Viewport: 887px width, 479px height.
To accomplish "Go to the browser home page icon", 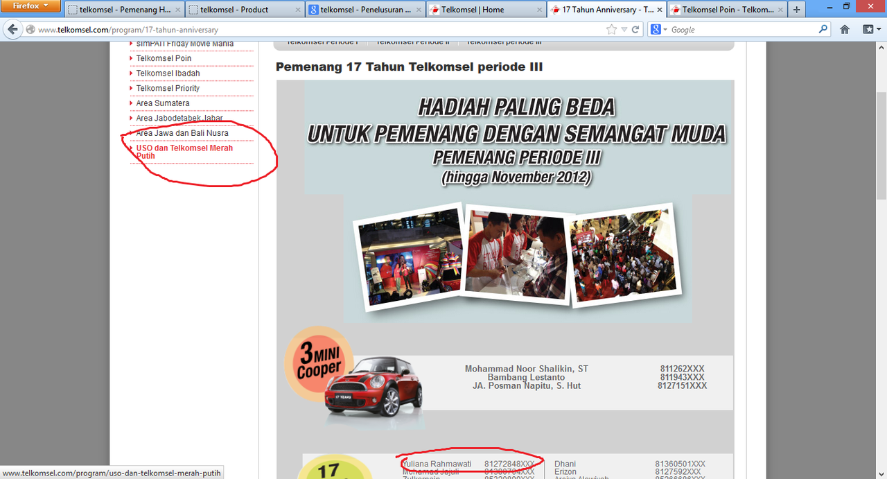I will coord(845,30).
